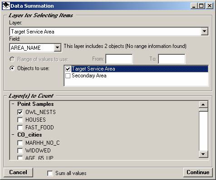216x180 pixels.
Task: Click the From input field
Action: pyautogui.click(x=119, y=59)
